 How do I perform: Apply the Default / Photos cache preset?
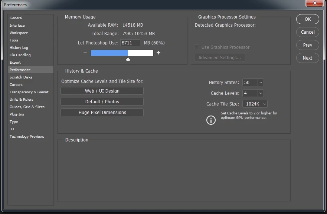coord(102,102)
